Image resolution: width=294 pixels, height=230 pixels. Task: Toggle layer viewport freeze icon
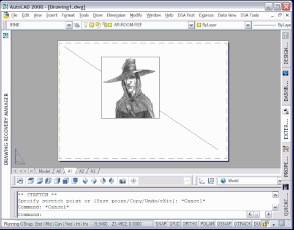pos(98,25)
